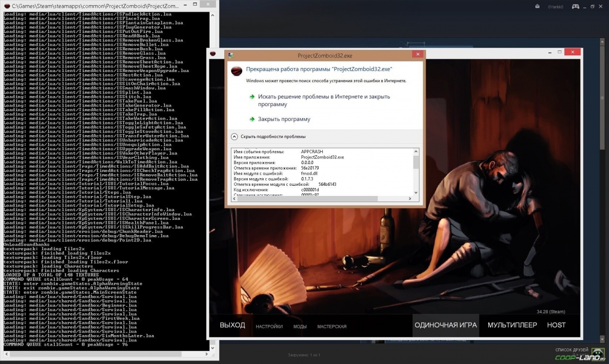Click the game window's title bar icon

[213, 54]
